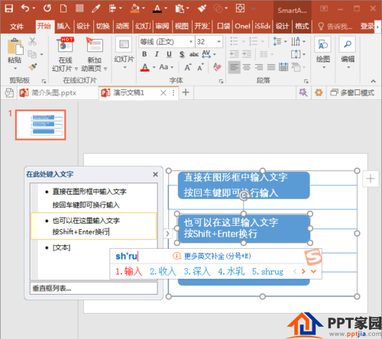Select slide 1 thumbnail
This screenshot has height=339, width=382.
(40, 125)
